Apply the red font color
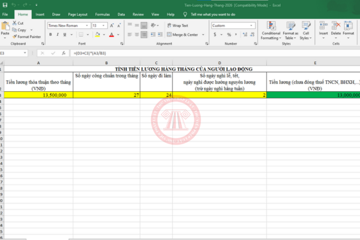The width and height of the screenshot is (360, 240). [x=112, y=35]
